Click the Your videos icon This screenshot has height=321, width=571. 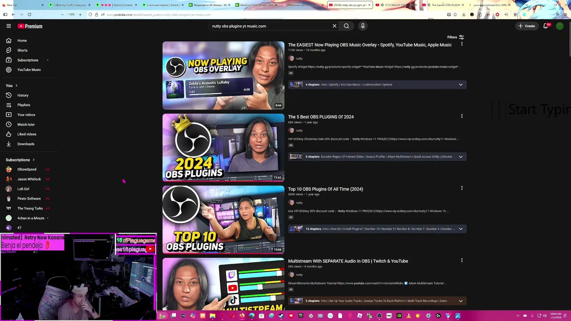[x=8, y=115]
